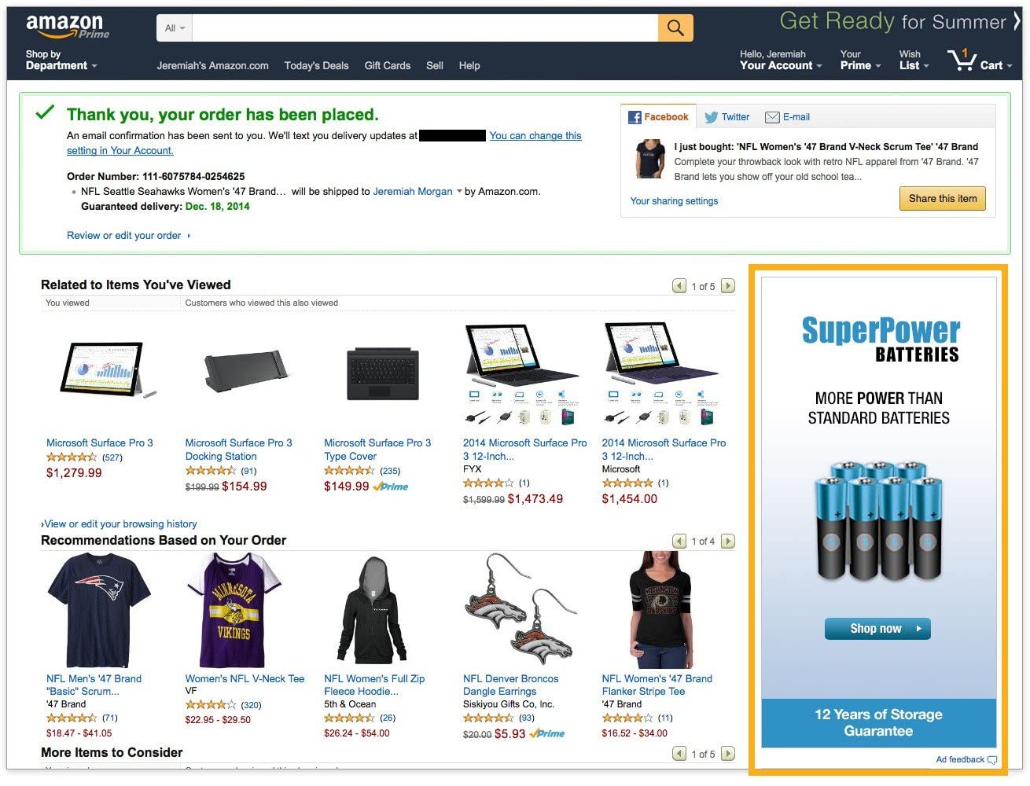Go back in Recommendations Based on Your Order carousel
The width and height of the screenshot is (1030, 786).
click(x=679, y=541)
